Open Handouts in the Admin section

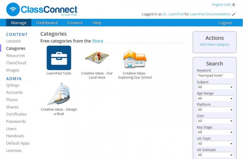(x=15, y=136)
